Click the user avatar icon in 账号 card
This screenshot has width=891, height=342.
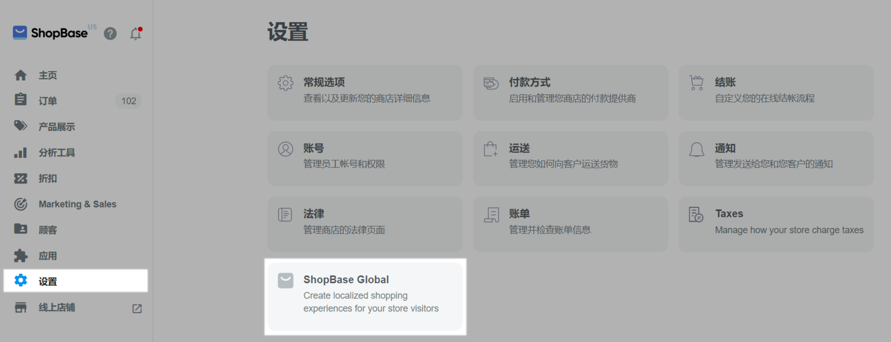[x=286, y=149]
